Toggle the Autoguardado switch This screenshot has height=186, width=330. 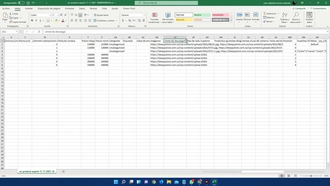[x=21, y=3]
